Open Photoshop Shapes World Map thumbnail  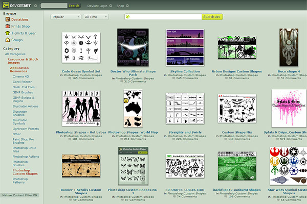coord(133,108)
